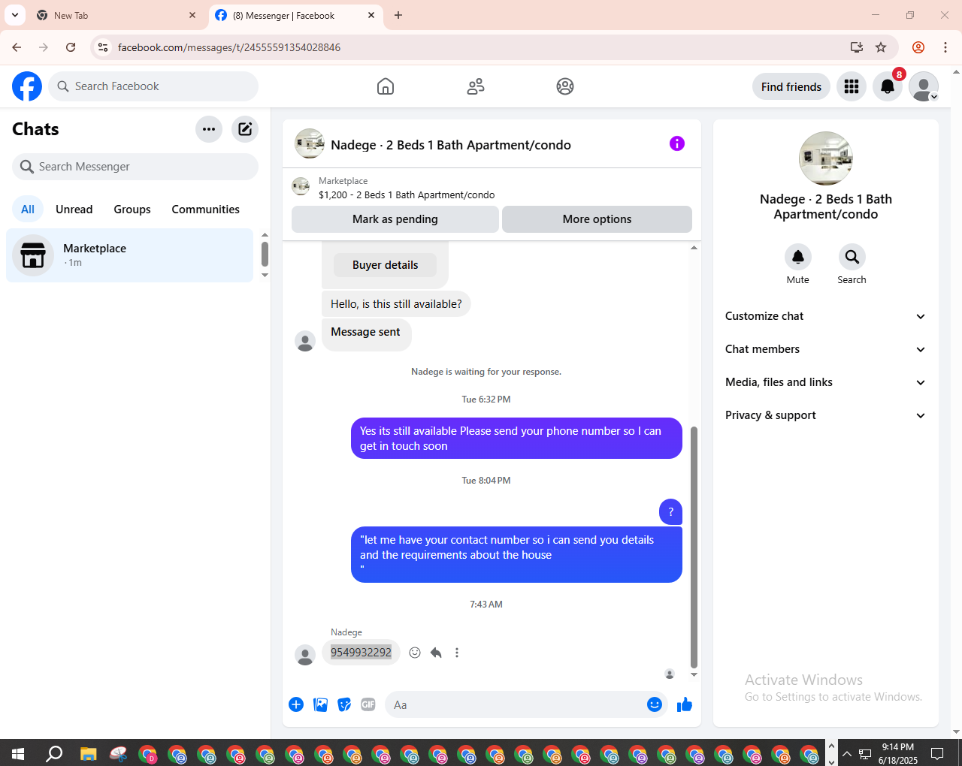Open more options for 9549932292 message
Image resolution: width=962 pixels, height=766 pixels.
(457, 653)
